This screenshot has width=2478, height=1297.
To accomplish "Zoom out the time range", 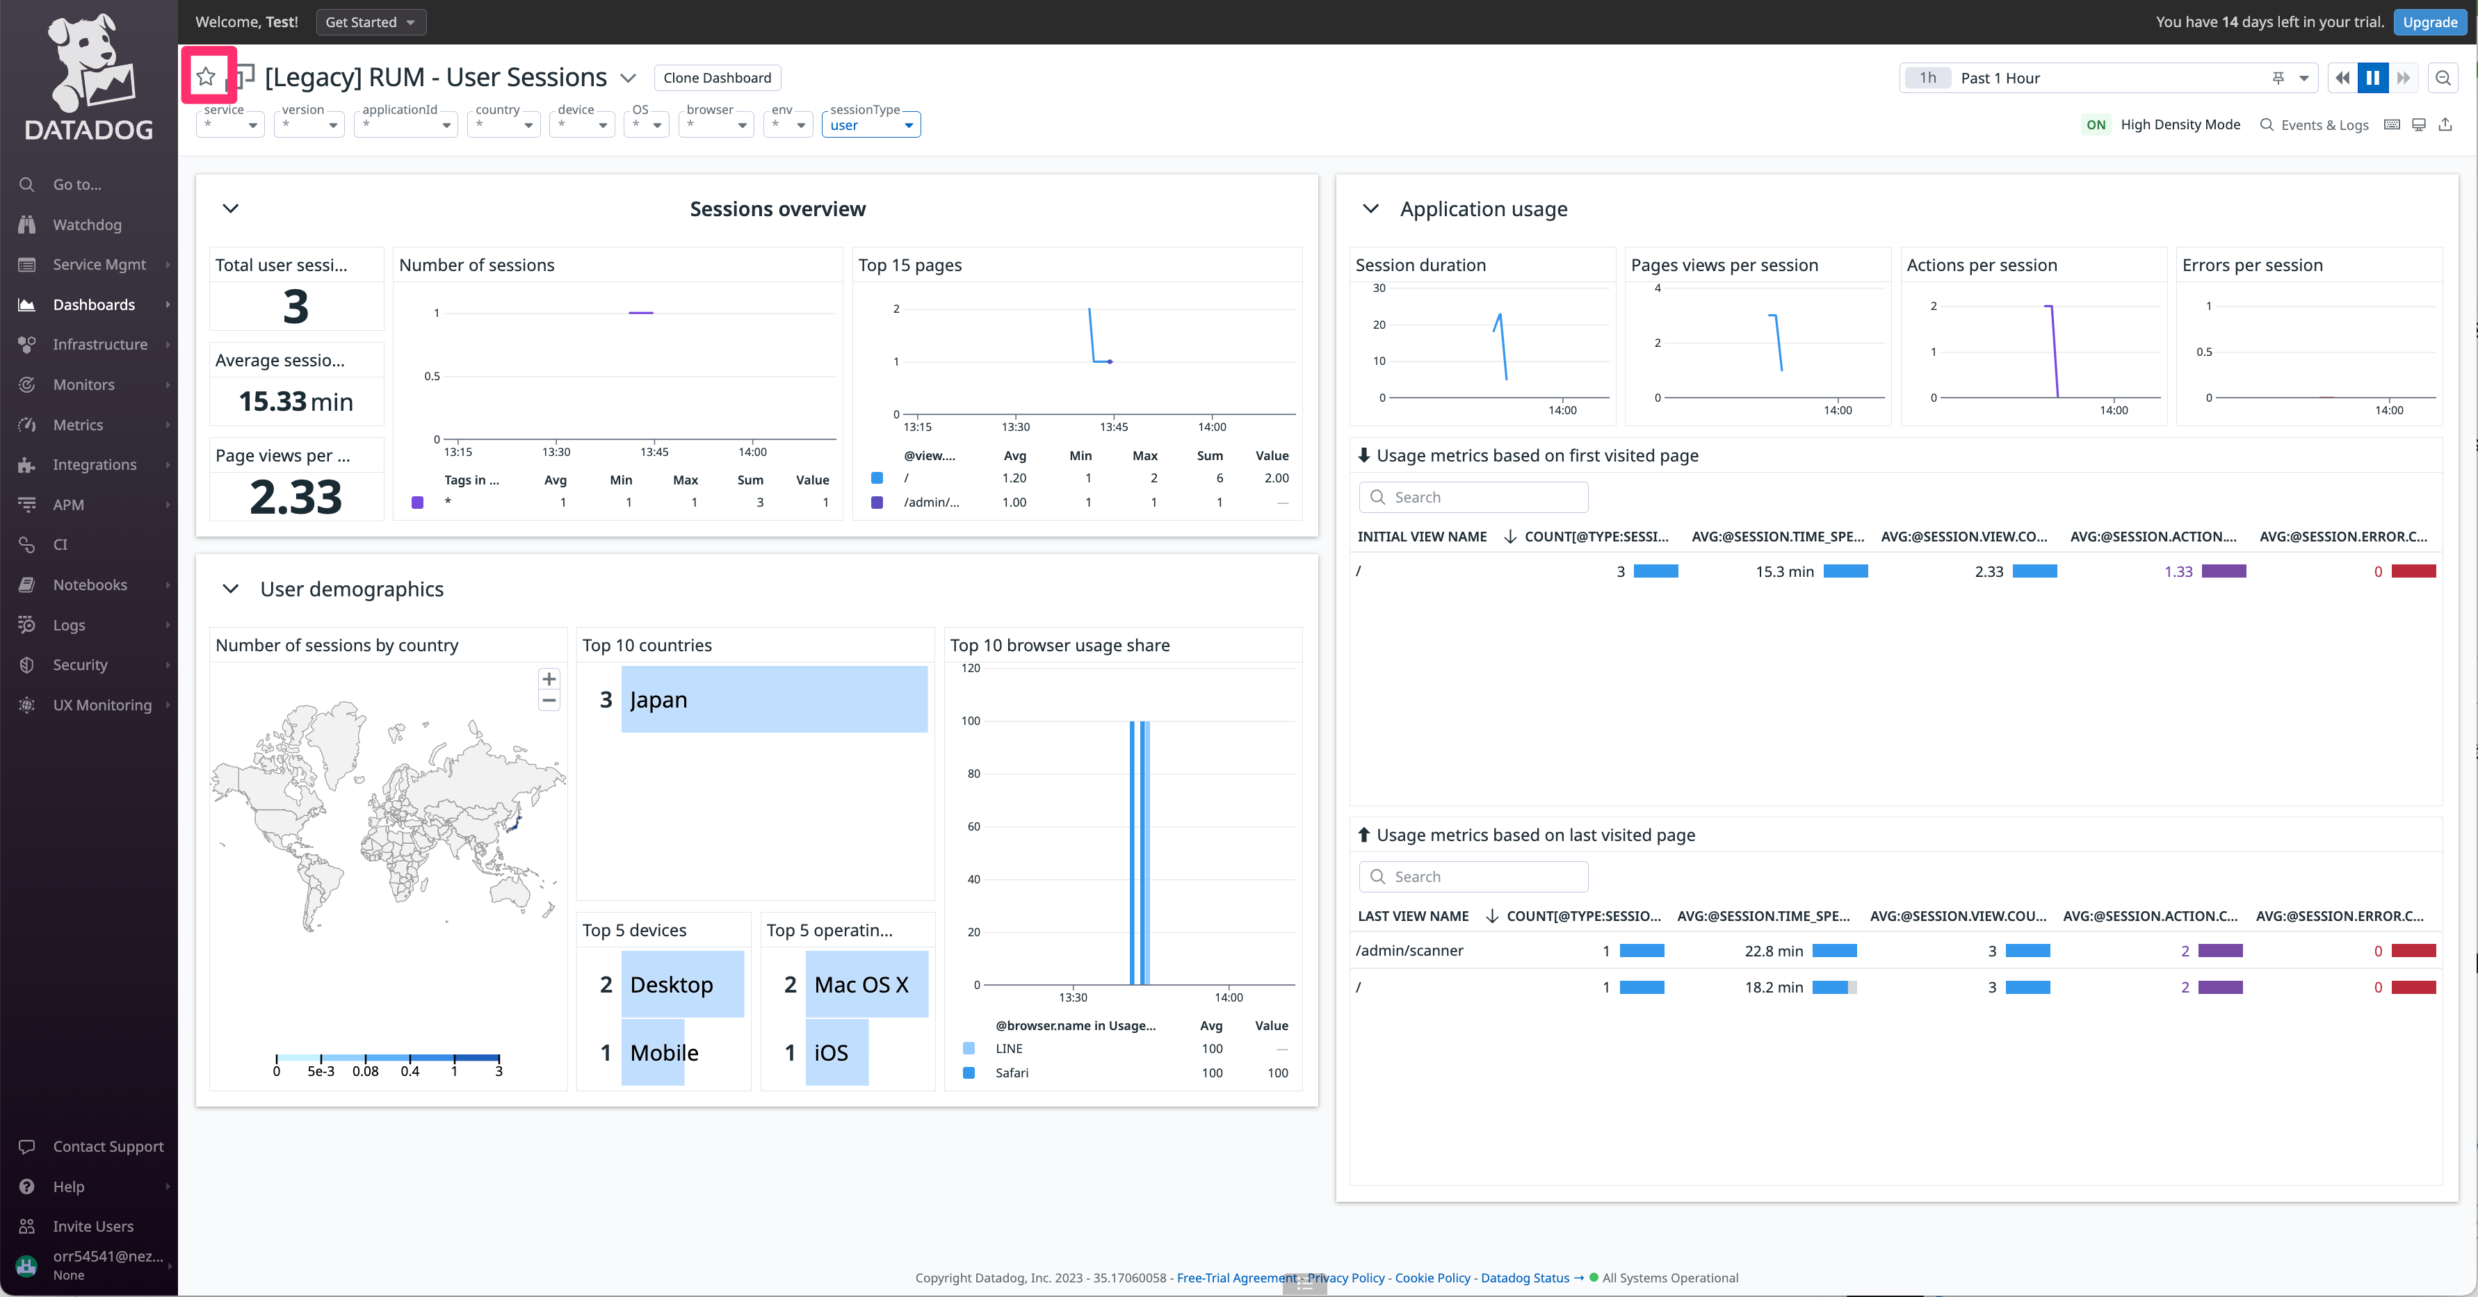I will pyautogui.click(x=2443, y=78).
